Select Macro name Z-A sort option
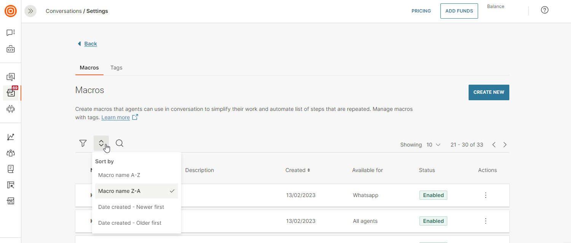The width and height of the screenshot is (571, 243). coord(119,191)
